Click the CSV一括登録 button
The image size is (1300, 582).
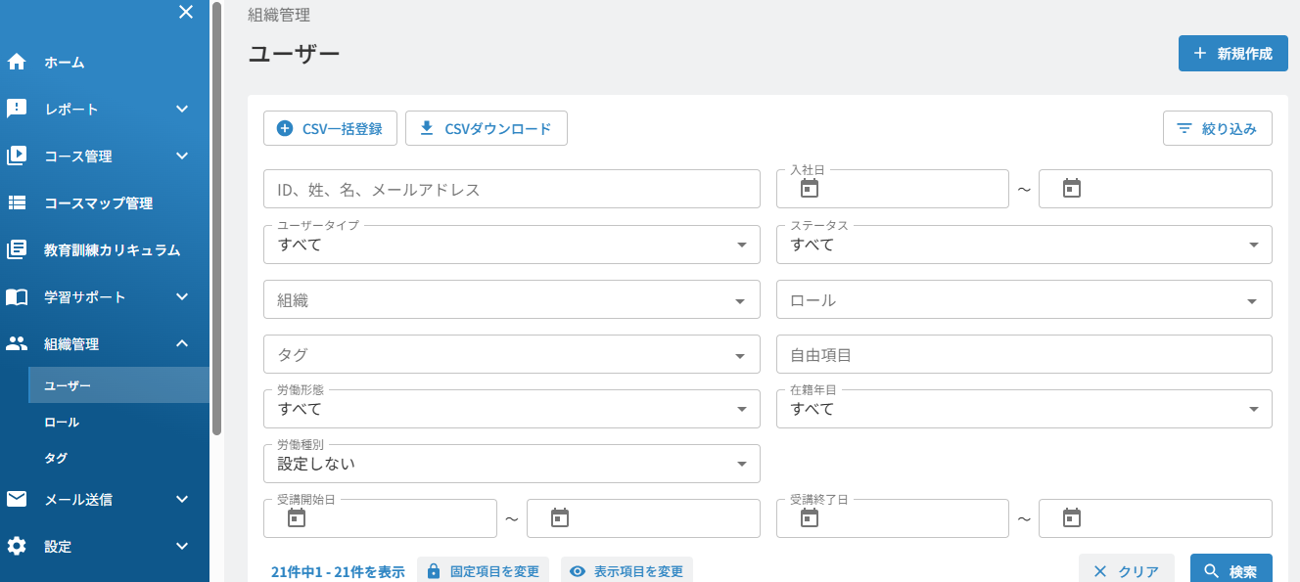(x=330, y=128)
